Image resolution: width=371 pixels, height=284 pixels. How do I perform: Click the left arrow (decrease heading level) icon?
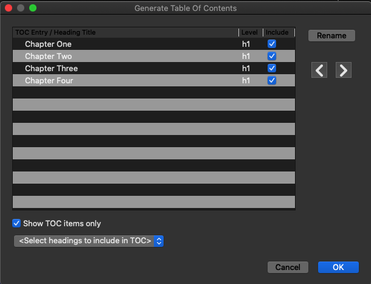[x=319, y=70]
